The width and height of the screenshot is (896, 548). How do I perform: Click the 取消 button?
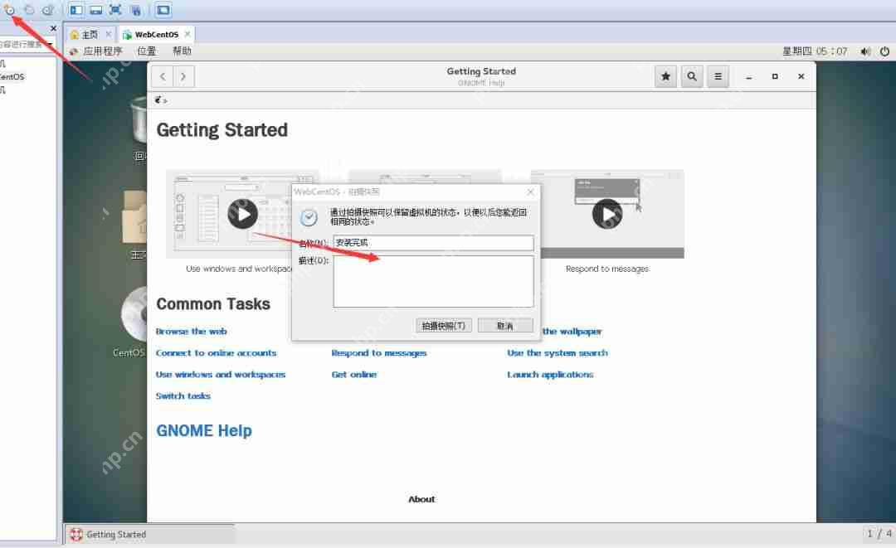click(505, 326)
